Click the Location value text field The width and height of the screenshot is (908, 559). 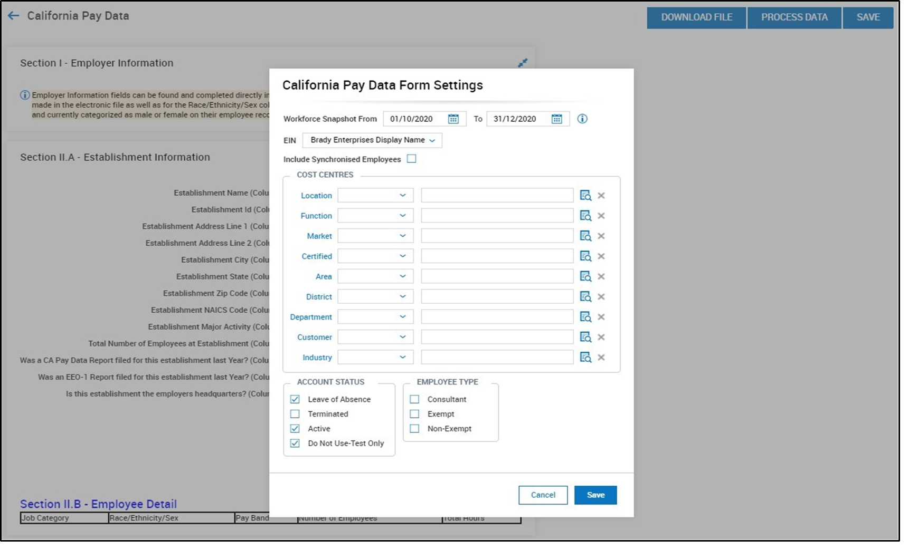click(x=497, y=196)
